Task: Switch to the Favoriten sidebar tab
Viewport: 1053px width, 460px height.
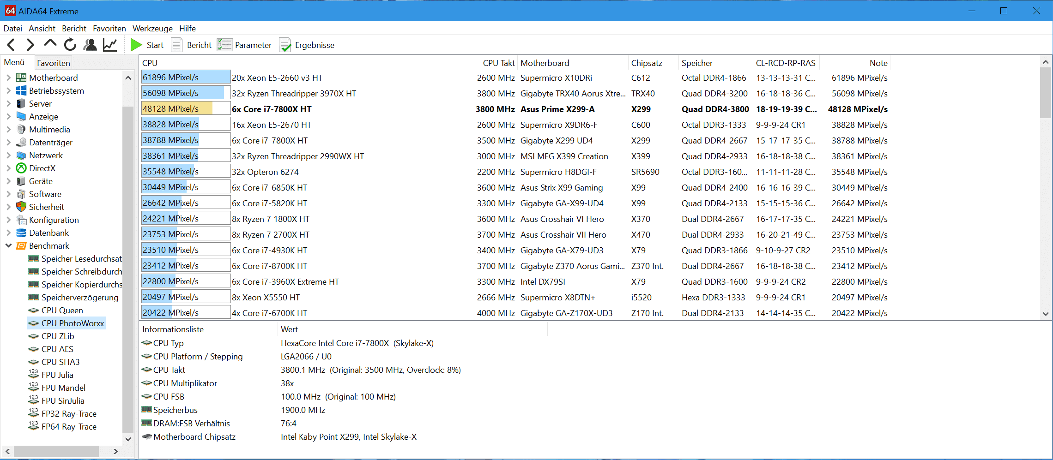Action: point(54,63)
